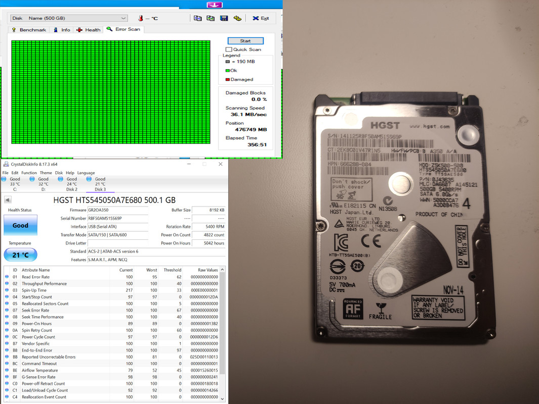Click HD Tune save floppy disk icon
This screenshot has height=404, width=539.
(x=224, y=18)
